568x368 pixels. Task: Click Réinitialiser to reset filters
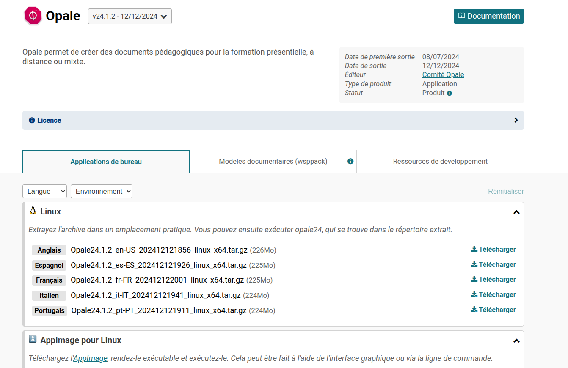coord(506,191)
